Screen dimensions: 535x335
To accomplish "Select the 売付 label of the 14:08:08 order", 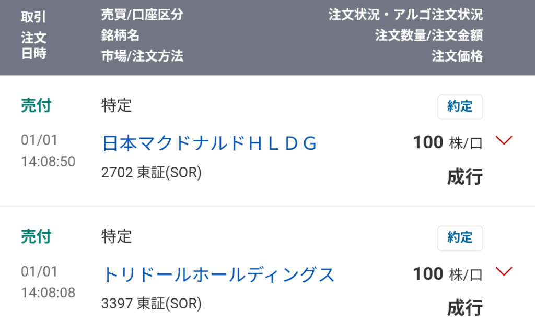I will tap(36, 237).
